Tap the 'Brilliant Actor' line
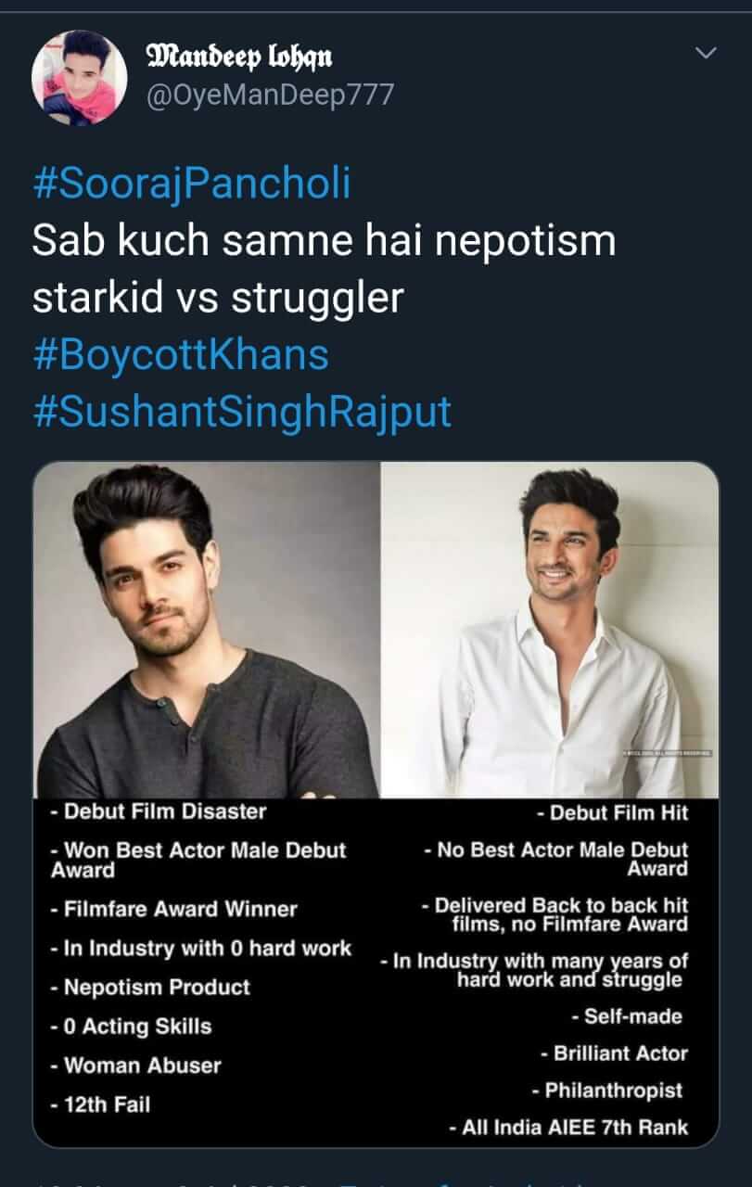 click(615, 1053)
